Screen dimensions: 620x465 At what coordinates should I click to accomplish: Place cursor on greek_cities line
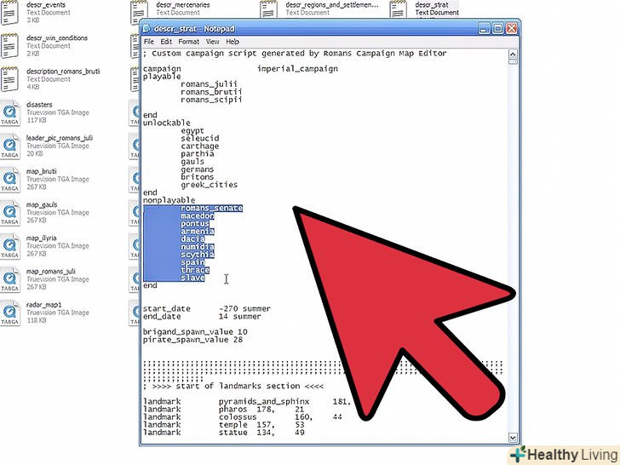pos(210,185)
